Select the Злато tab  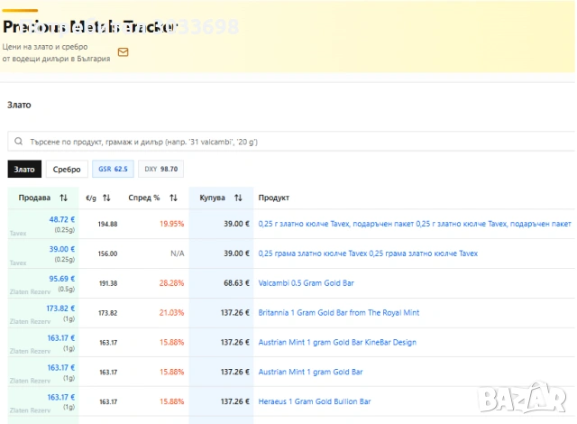[x=24, y=169]
